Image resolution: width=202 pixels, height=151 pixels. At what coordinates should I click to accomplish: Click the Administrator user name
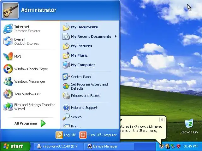click(x=39, y=10)
